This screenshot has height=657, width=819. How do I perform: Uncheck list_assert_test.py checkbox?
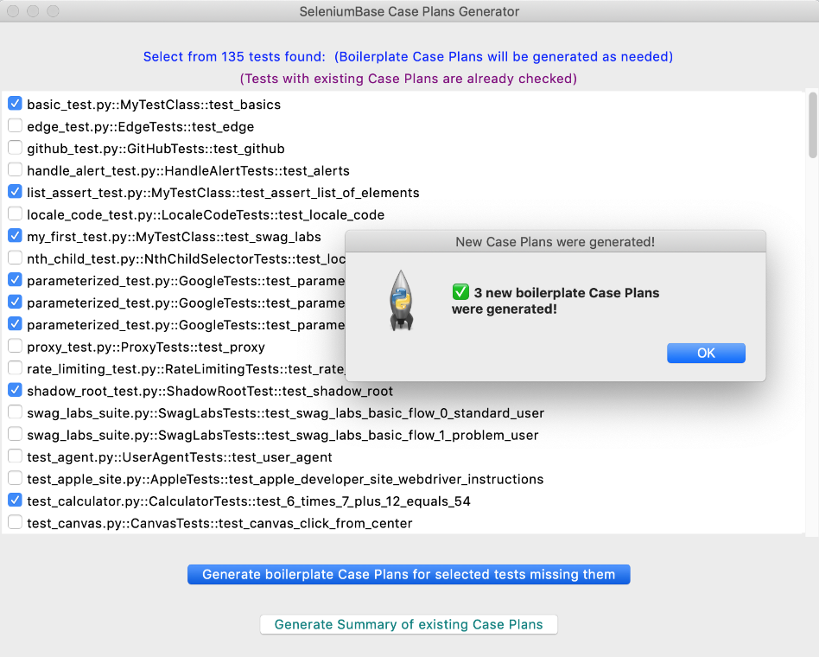(x=16, y=192)
